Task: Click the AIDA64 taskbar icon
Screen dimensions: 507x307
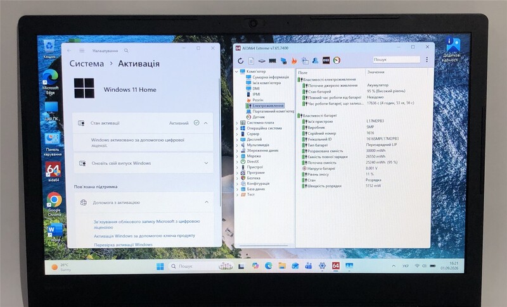Action: [x=336, y=266]
